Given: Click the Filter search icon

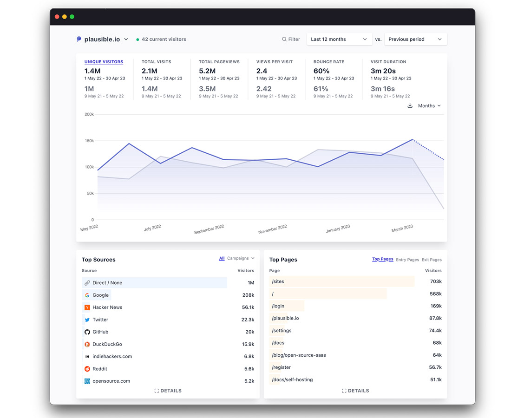Looking at the screenshot, I should pos(284,39).
